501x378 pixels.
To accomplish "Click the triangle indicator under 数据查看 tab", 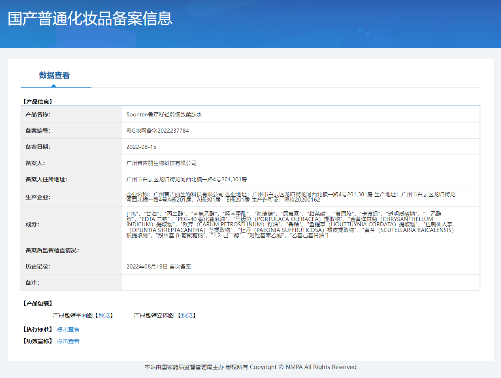I will click(x=53, y=85).
